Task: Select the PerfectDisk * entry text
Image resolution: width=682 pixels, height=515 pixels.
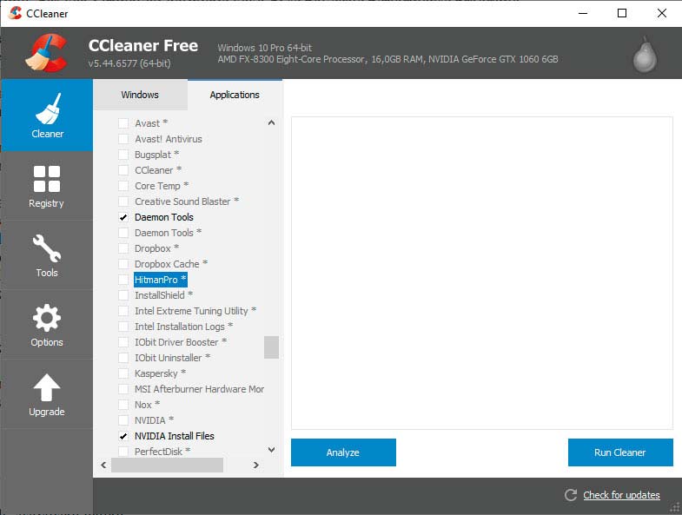Action: (x=162, y=452)
